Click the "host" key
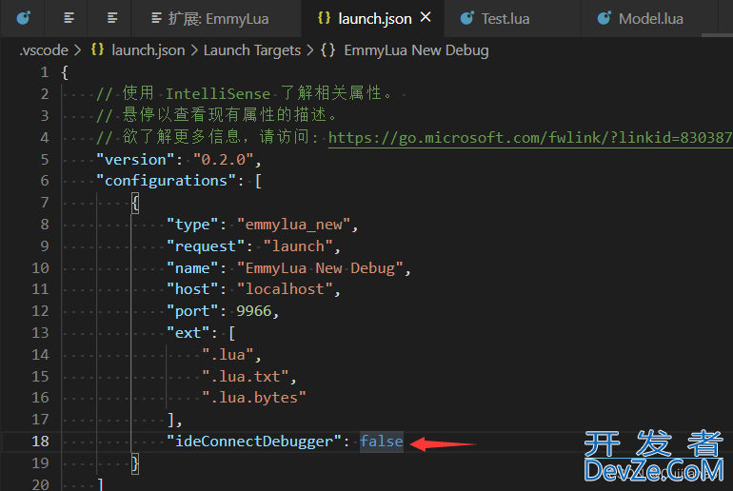 click(x=192, y=288)
